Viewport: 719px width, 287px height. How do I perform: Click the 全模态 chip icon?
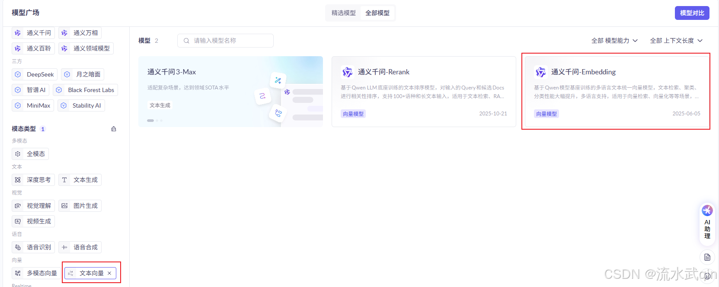(x=18, y=154)
